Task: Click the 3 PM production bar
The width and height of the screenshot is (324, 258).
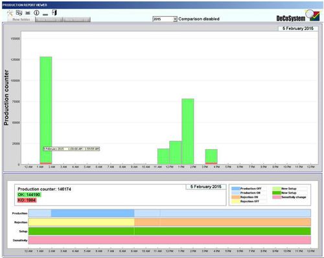Action: (211, 156)
